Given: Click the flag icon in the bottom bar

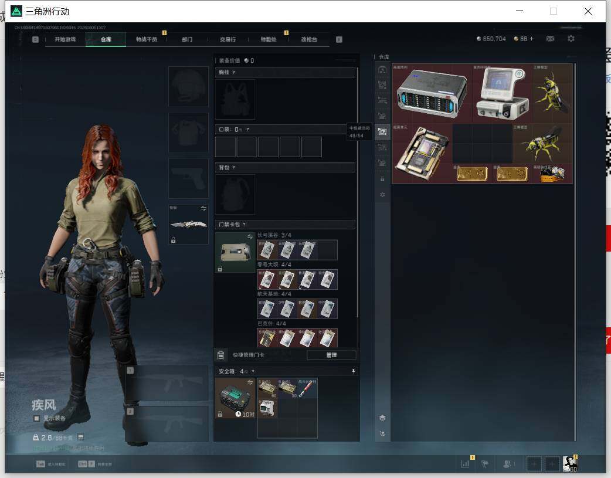Looking at the screenshot, I should tap(485, 463).
